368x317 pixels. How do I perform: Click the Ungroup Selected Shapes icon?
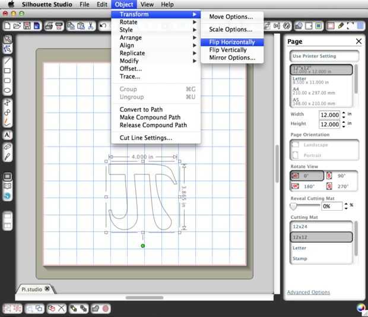tap(17, 308)
